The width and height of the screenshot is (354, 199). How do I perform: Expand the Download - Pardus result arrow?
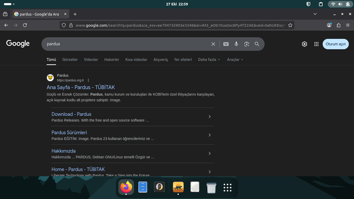coord(210,117)
